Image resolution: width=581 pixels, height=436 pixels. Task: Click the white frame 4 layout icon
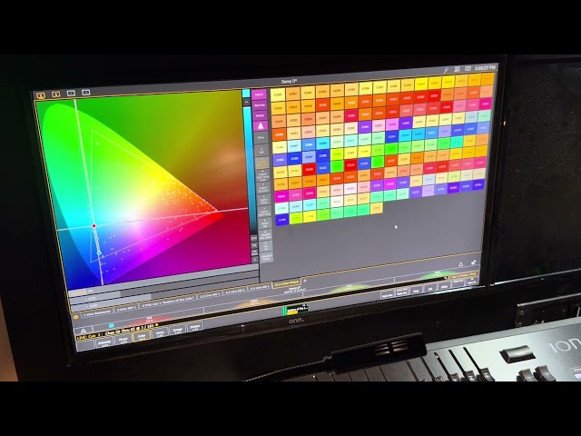(85, 93)
